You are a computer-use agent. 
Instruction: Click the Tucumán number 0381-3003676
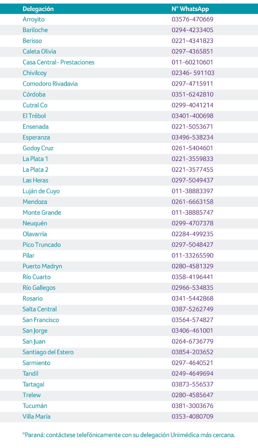coord(192,406)
